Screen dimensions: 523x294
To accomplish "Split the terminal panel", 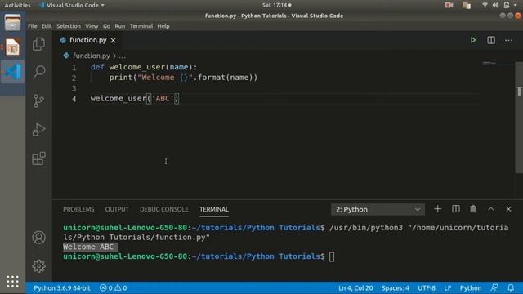I will tap(456, 209).
